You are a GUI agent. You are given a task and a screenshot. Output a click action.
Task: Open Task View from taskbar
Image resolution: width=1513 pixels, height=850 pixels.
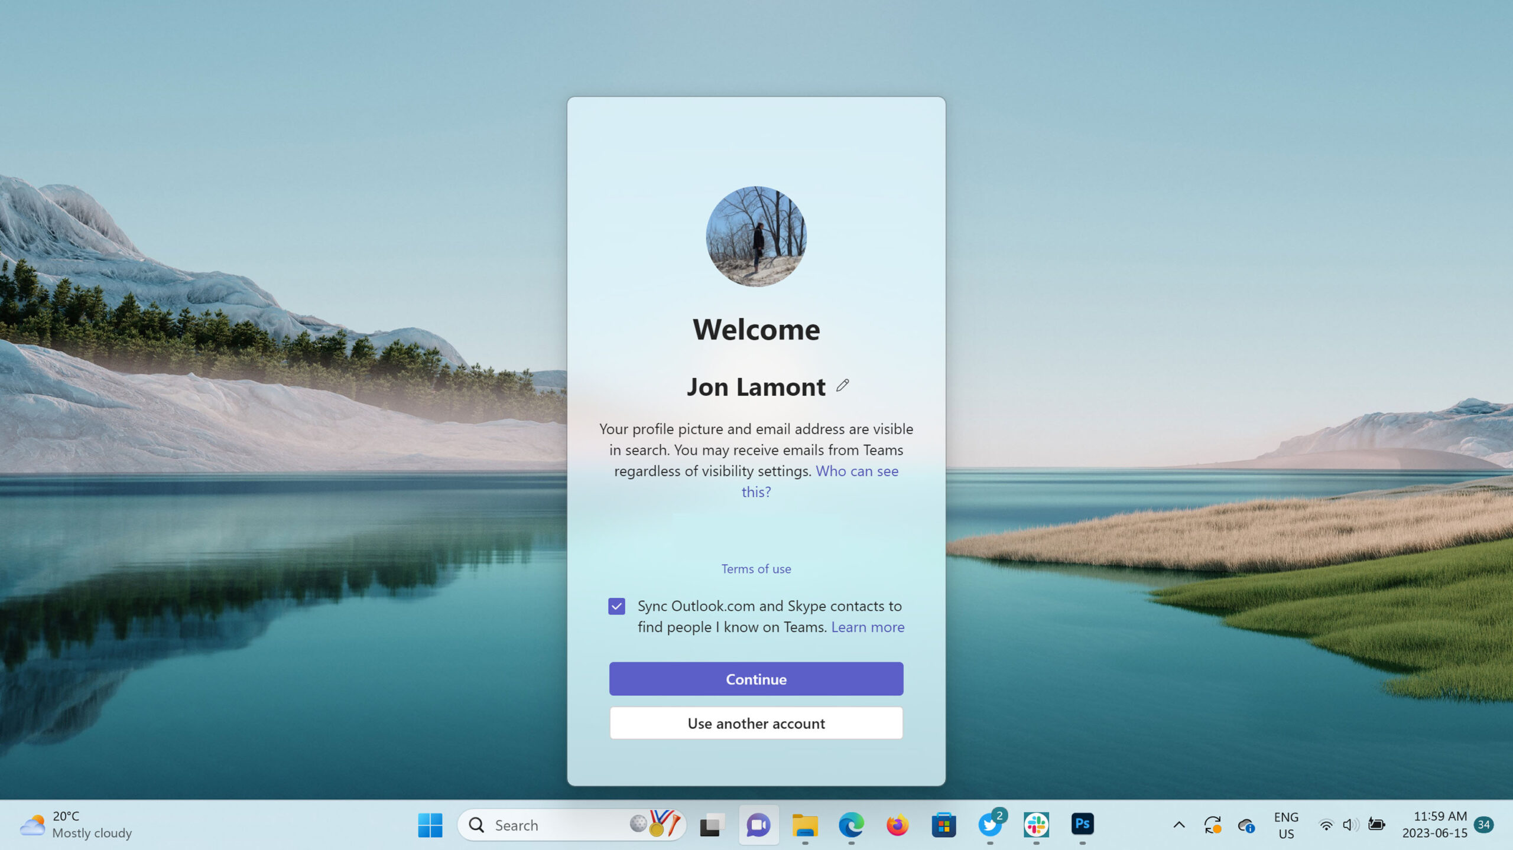pos(712,825)
